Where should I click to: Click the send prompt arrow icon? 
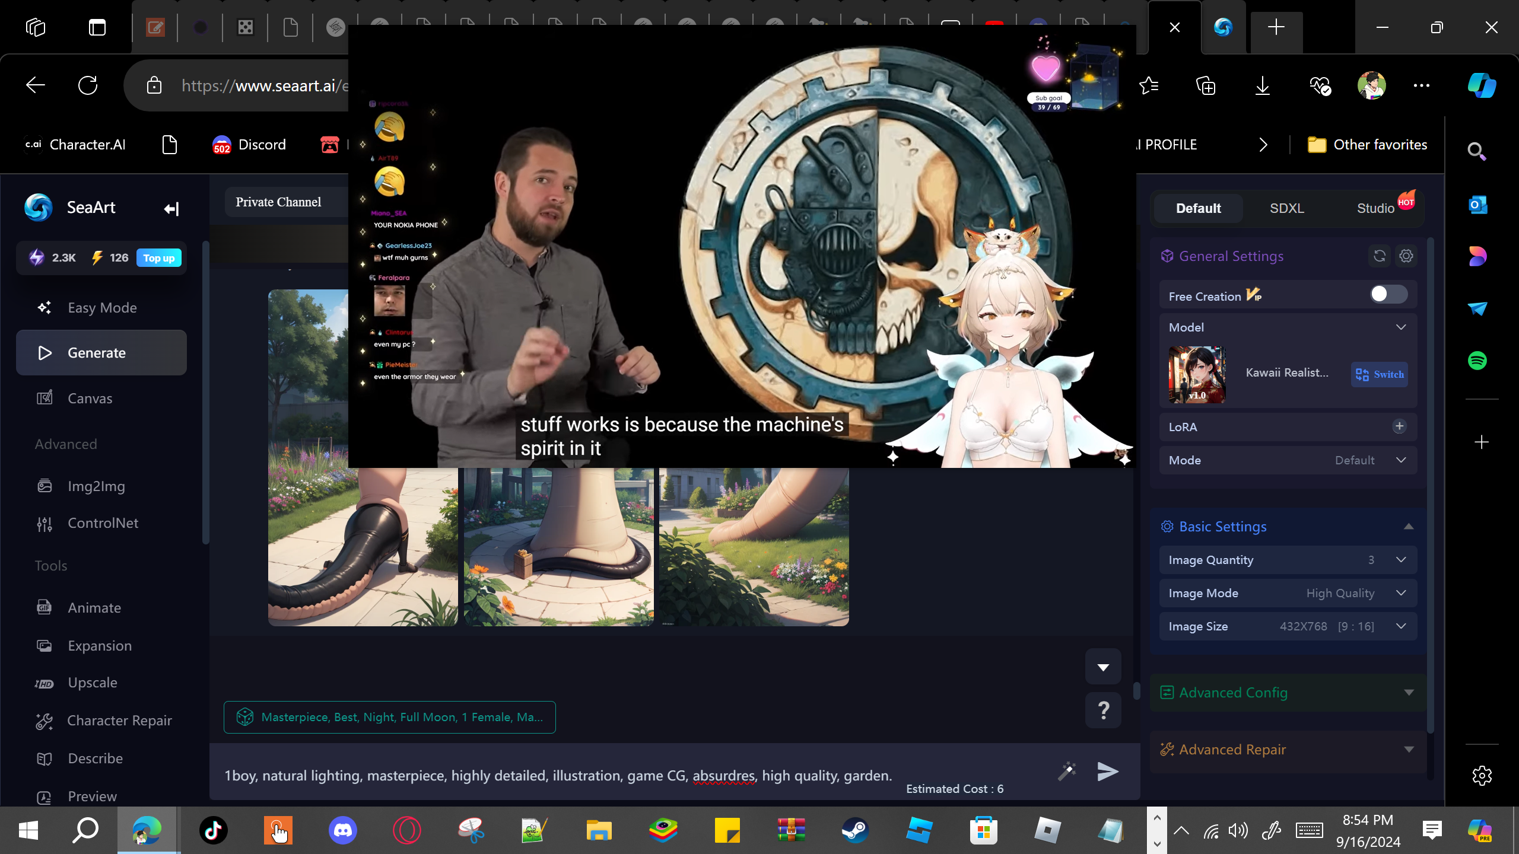(1107, 772)
